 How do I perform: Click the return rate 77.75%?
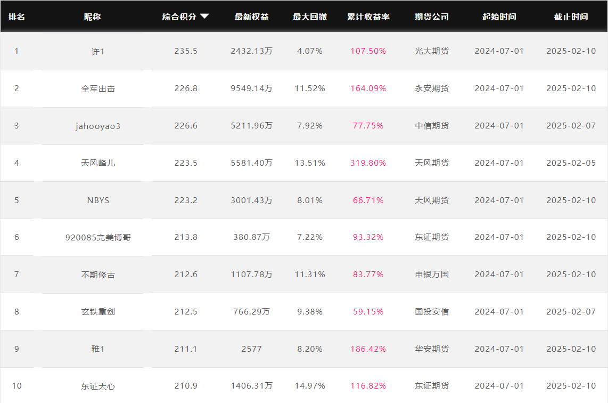(368, 126)
